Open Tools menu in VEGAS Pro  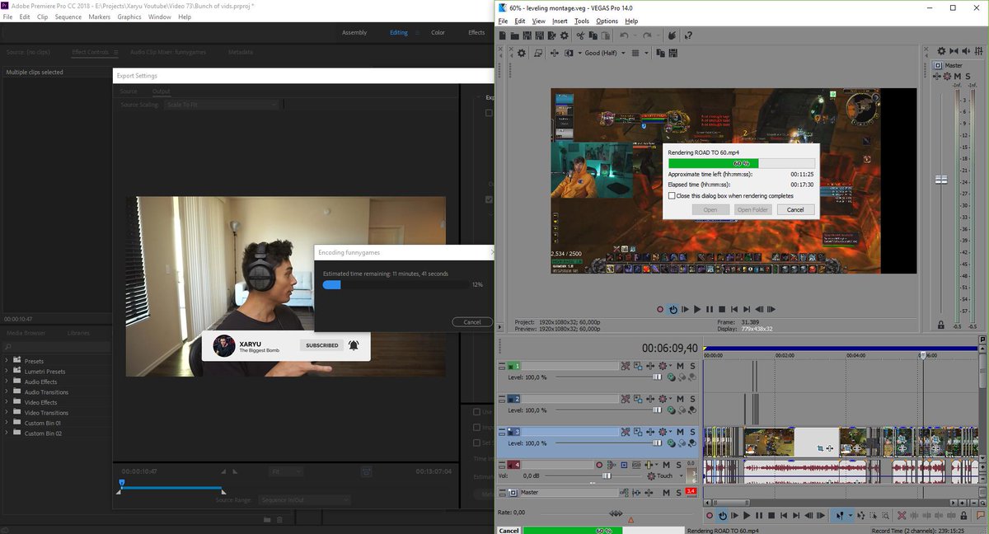pos(582,21)
